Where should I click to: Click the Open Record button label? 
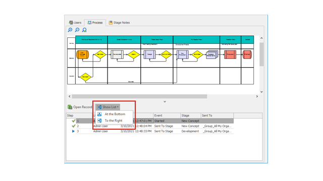tap(83, 107)
